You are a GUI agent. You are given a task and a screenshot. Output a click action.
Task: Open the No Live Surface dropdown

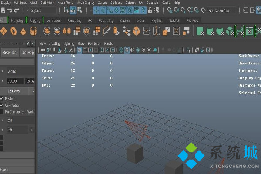(x=225, y=10)
